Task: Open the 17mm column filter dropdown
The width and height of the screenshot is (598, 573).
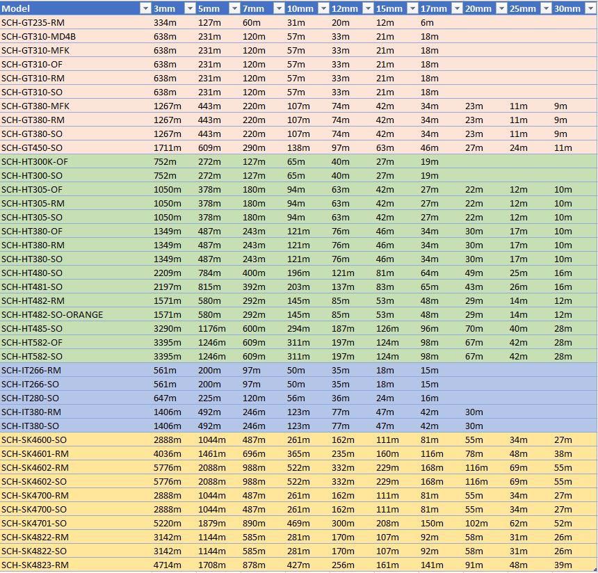Action: 456,8
